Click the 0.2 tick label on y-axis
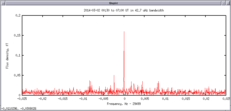 click(x=18, y=15)
